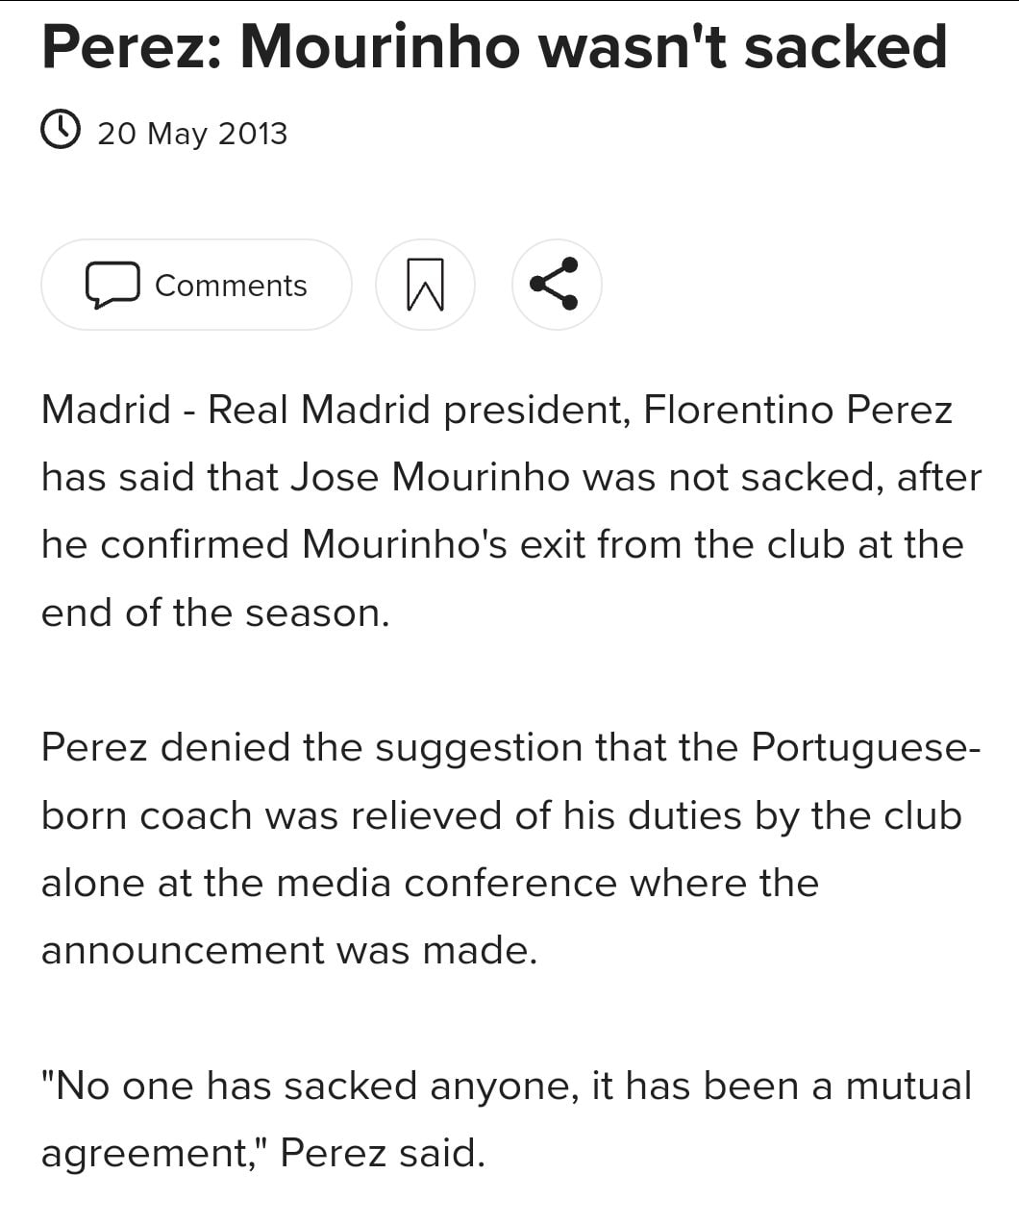Click 'relieved of his duties' phrase
This screenshot has width=1019, height=1224.
546,815
